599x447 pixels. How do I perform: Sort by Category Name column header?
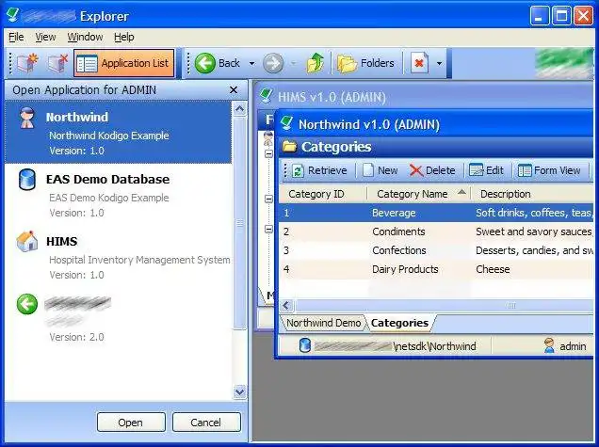[419, 194]
